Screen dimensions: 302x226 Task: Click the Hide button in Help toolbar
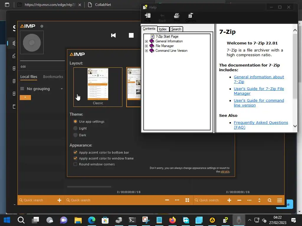click(148, 17)
